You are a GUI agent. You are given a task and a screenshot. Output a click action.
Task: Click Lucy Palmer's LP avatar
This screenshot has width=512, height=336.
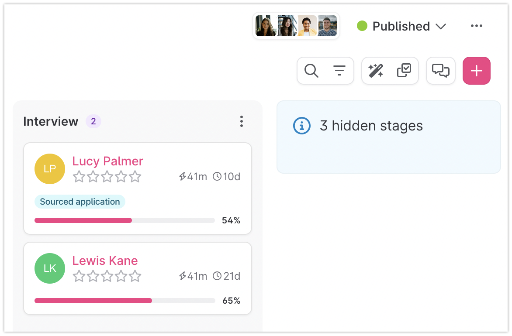50,169
